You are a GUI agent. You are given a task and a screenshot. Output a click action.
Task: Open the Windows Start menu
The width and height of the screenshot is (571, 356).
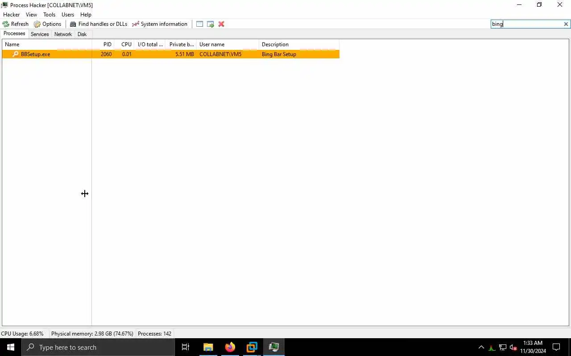pyautogui.click(x=11, y=347)
